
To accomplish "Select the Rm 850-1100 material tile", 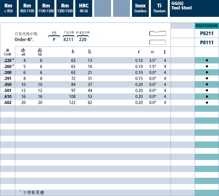I will point(27,8).
